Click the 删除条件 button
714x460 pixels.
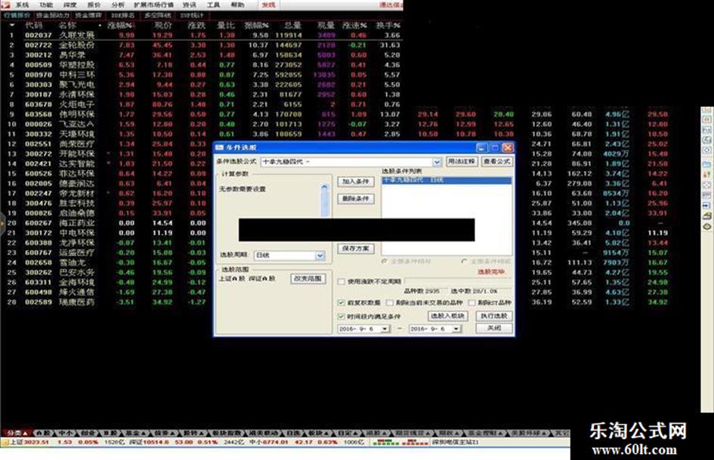click(356, 199)
